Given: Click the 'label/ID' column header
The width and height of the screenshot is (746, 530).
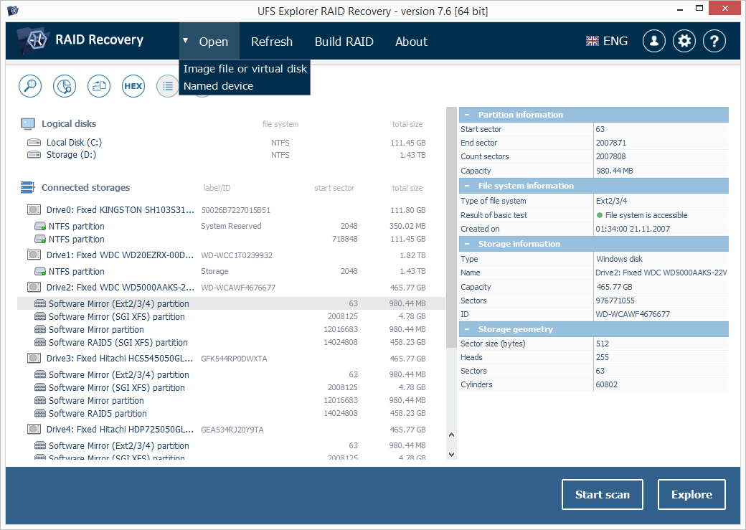Looking at the screenshot, I should (x=217, y=188).
